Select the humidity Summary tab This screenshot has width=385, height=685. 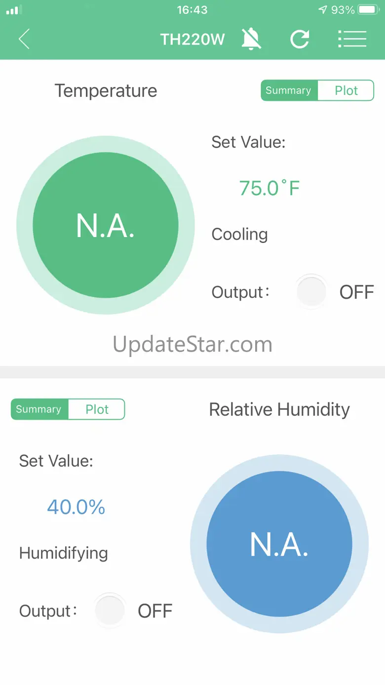tap(39, 409)
